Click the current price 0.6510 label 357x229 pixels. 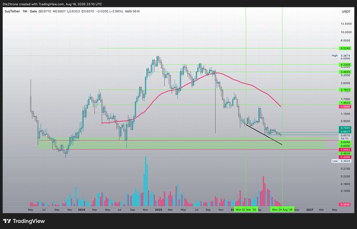[345, 135]
